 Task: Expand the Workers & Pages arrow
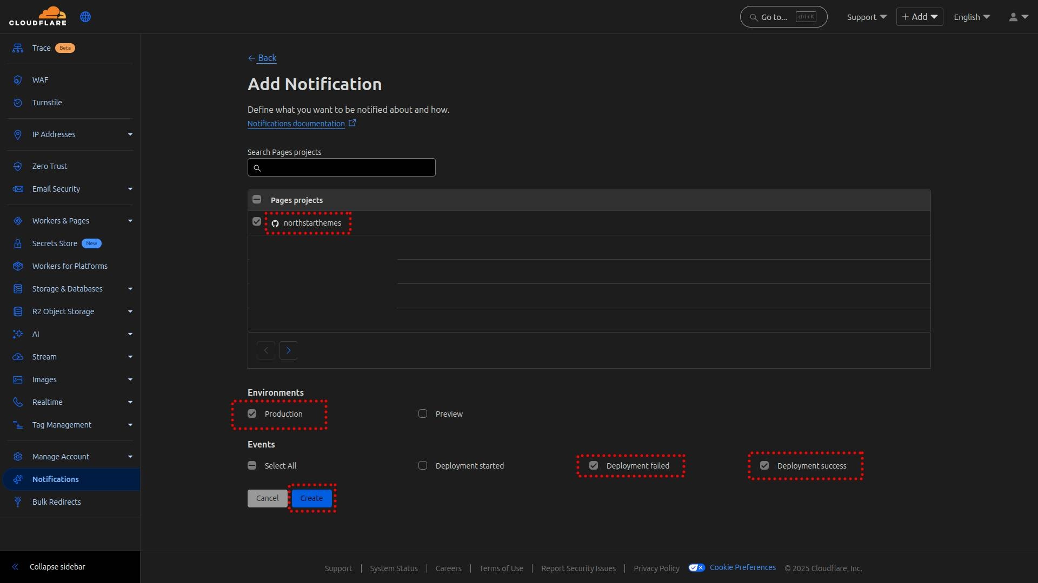point(130,221)
